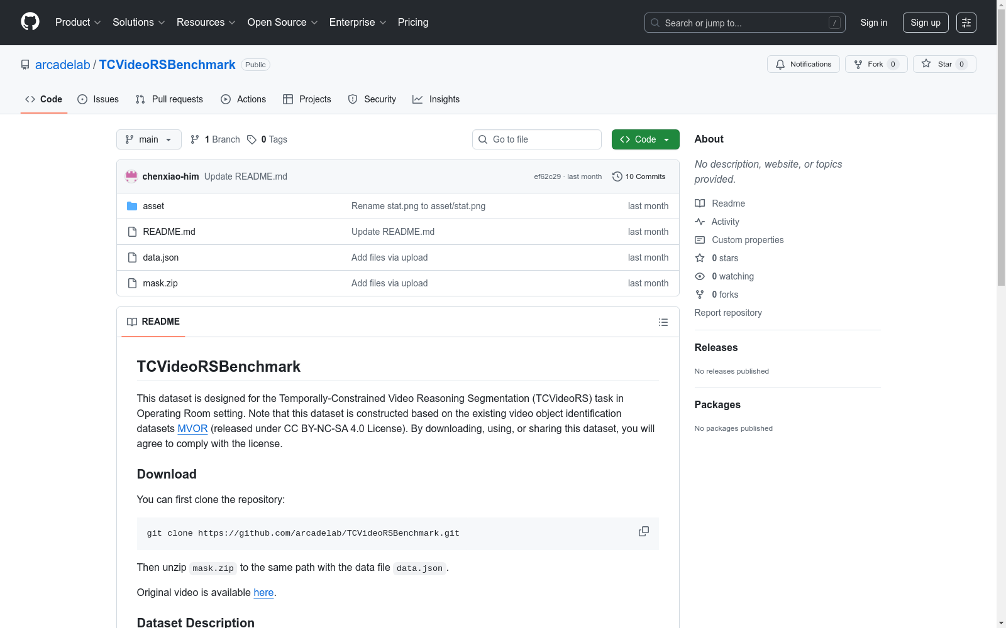Click the 'Update README.md' message beside chenxiao-him
The width and height of the screenshot is (1006, 628).
tap(246, 176)
